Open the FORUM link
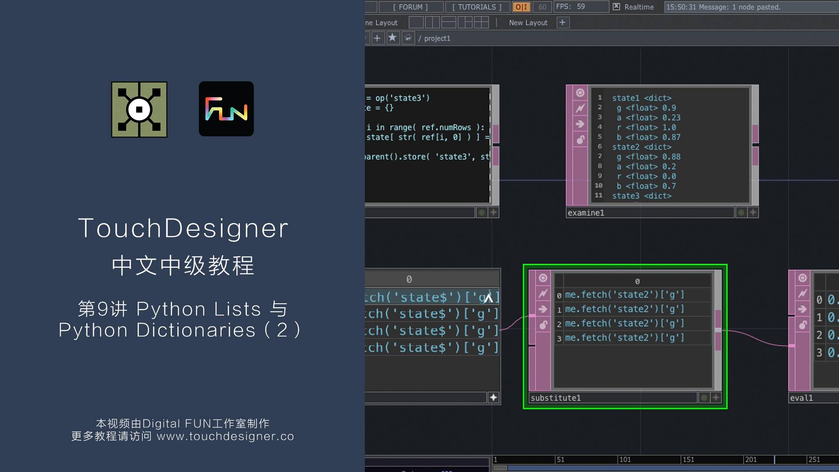839x472 pixels. click(410, 7)
